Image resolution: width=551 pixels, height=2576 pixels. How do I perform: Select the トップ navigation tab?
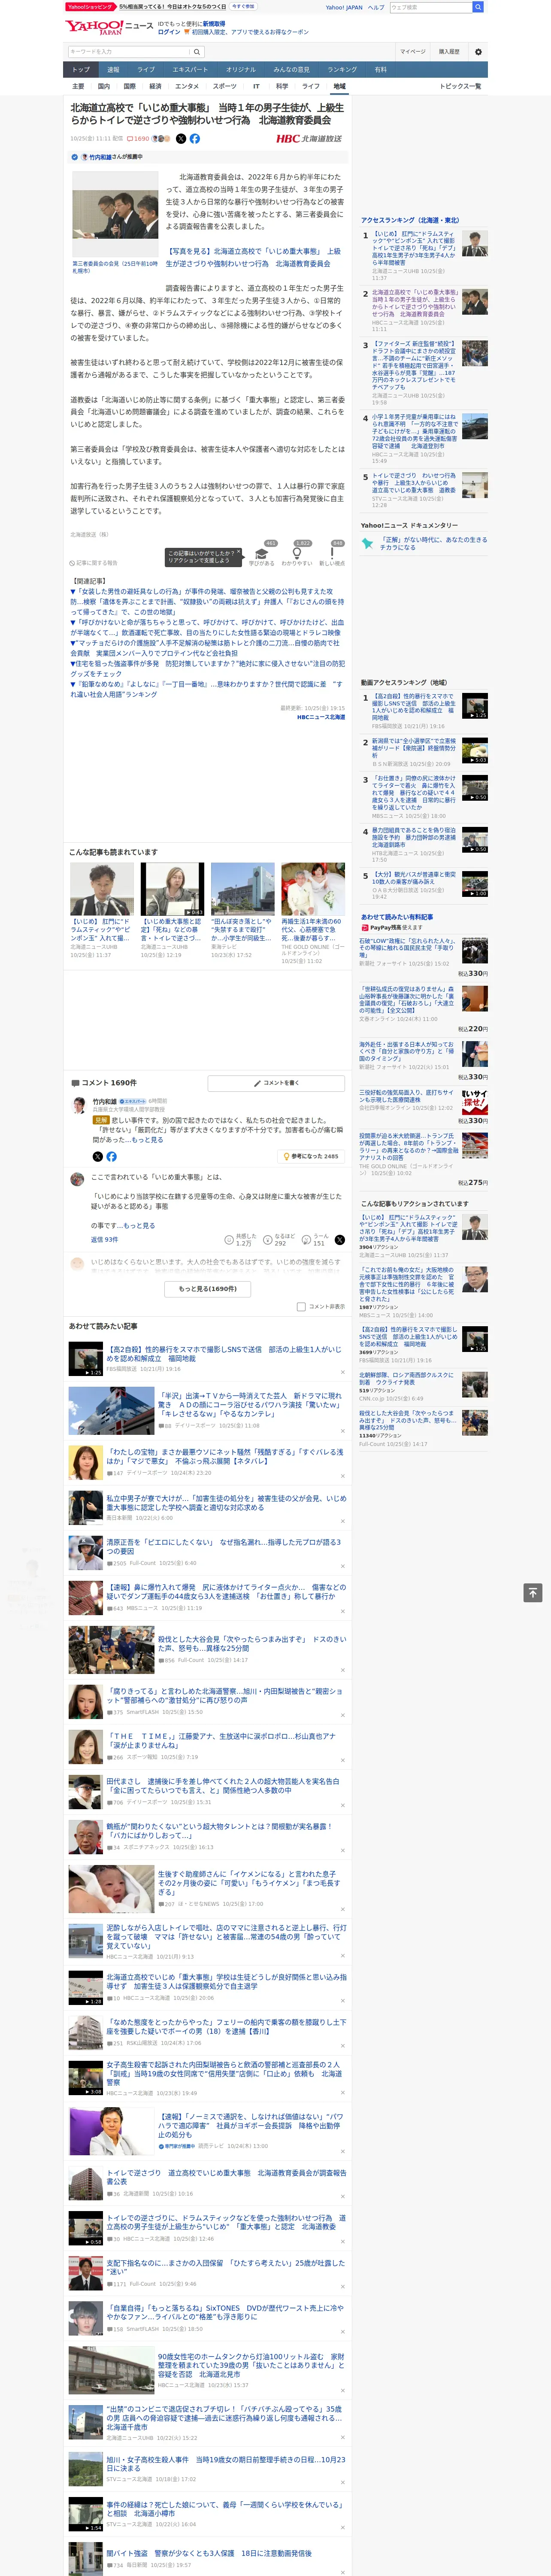tap(81, 70)
